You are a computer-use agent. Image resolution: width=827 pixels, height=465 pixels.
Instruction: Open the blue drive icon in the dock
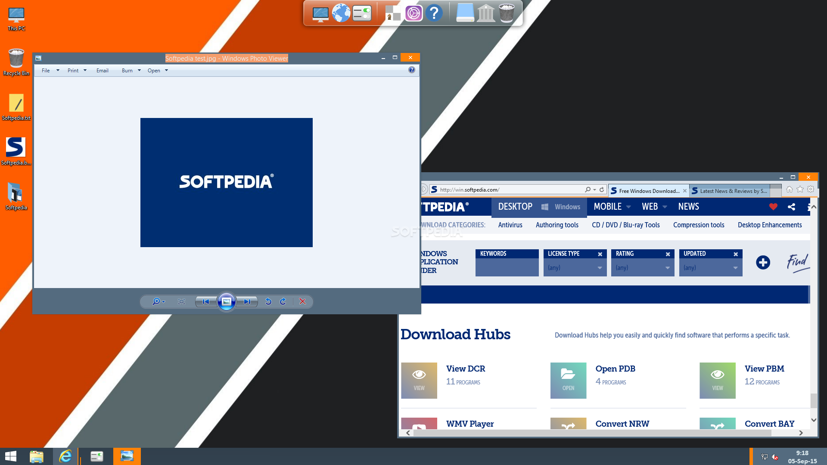point(465,13)
